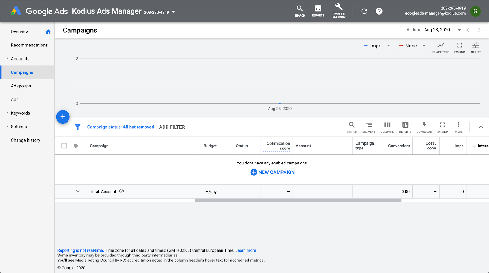The image size is (489, 273).
Task: Click the horizontal table scrollbar
Action: point(298,201)
